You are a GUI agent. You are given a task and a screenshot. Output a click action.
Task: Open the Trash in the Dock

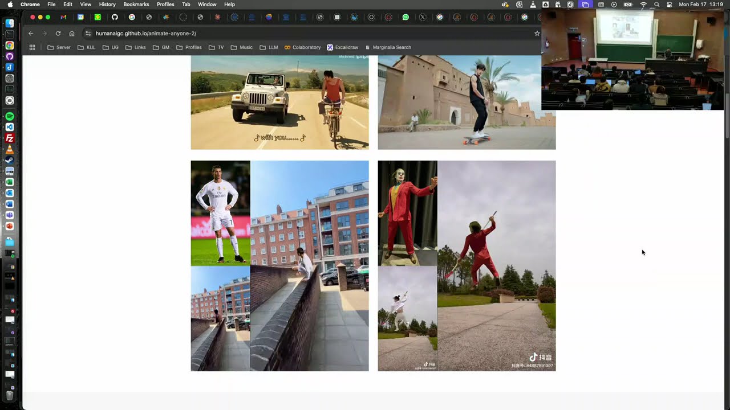pos(10,395)
